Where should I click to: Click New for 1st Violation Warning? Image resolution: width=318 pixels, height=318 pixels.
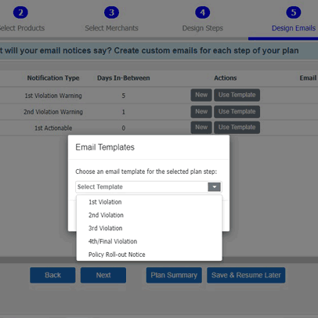pos(201,95)
